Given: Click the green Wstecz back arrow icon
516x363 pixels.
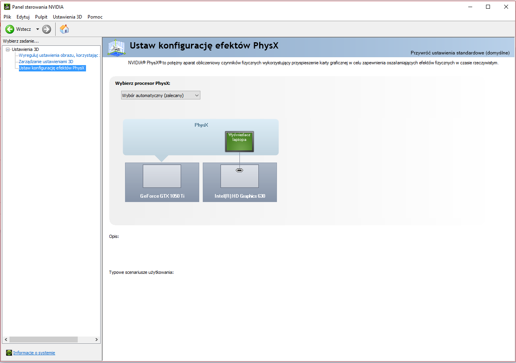Looking at the screenshot, I should pos(10,29).
